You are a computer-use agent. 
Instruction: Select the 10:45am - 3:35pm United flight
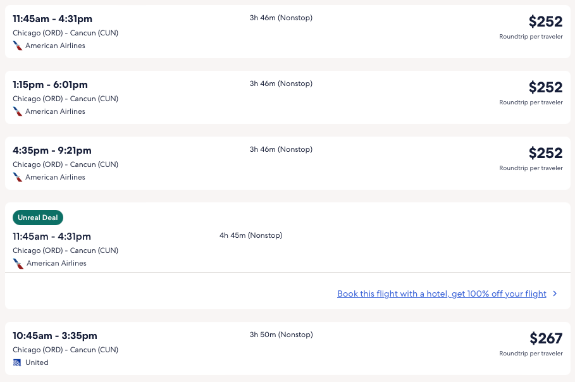coord(55,336)
